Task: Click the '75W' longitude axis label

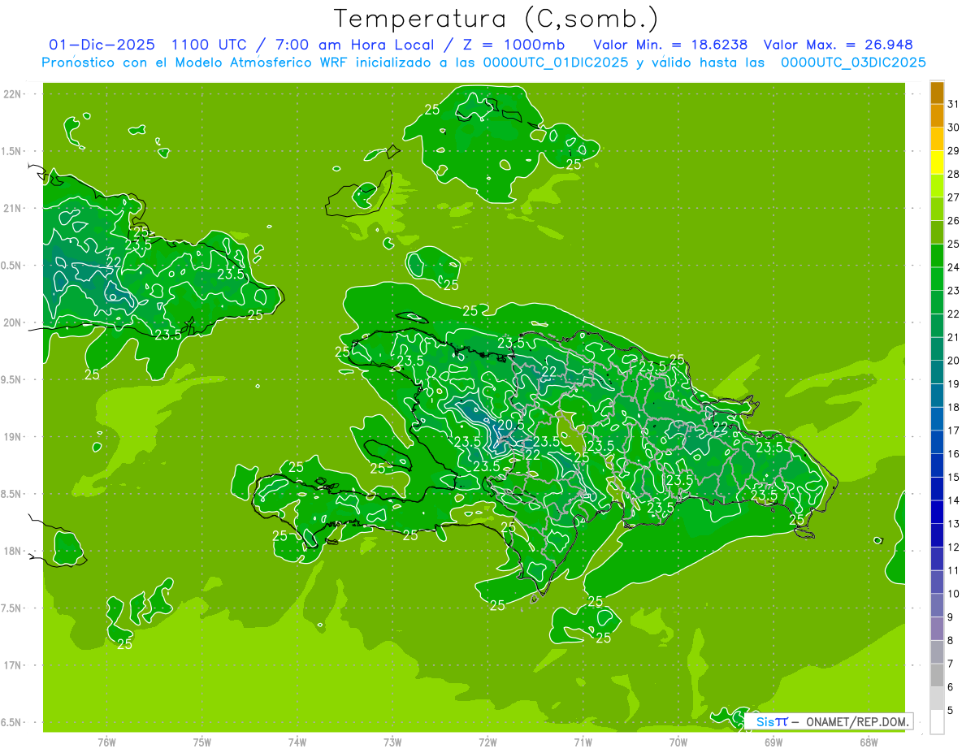Action: [x=202, y=742]
